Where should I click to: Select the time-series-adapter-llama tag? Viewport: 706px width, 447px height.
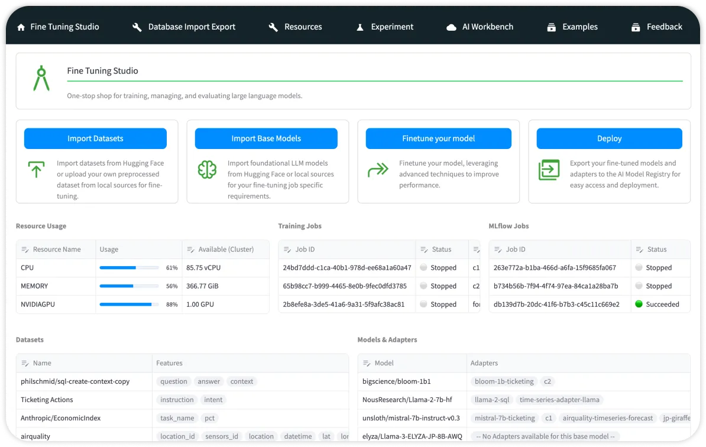559,400
